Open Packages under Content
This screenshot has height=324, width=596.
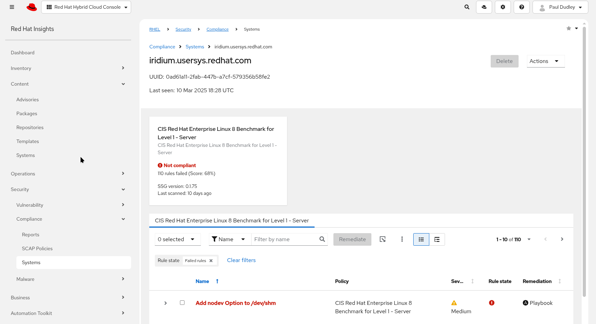click(27, 113)
